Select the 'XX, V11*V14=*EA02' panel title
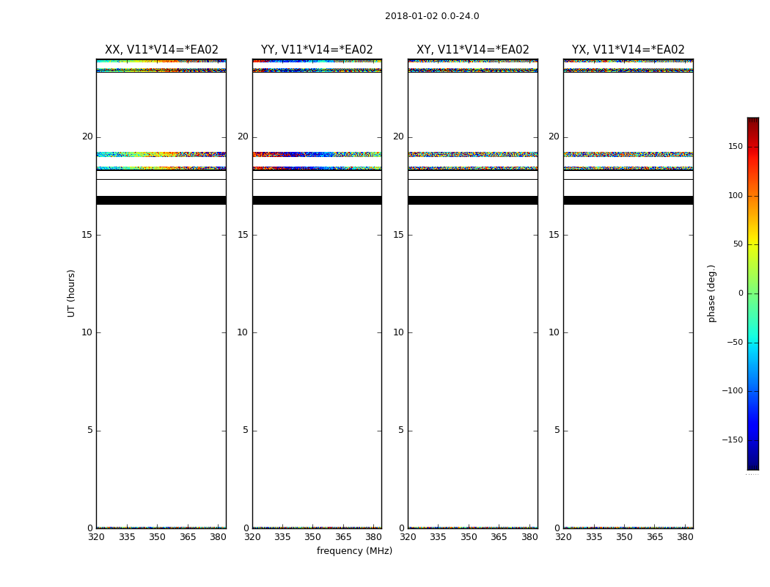 click(x=161, y=50)
